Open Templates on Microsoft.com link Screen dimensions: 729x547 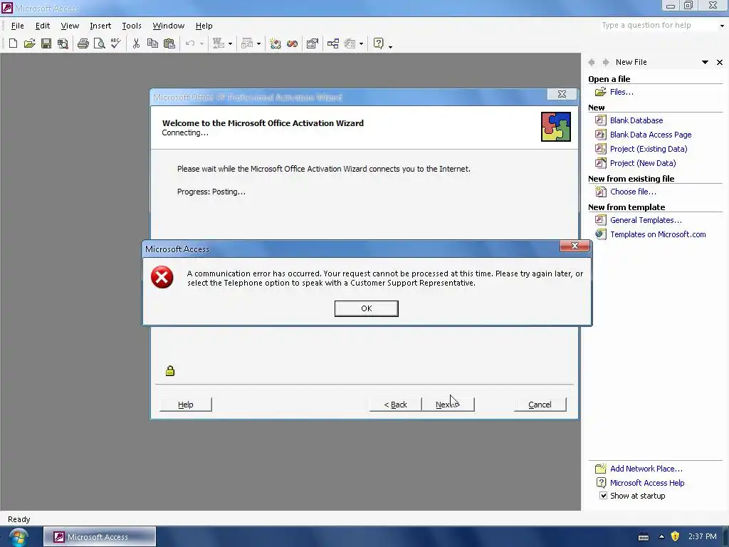658,234
